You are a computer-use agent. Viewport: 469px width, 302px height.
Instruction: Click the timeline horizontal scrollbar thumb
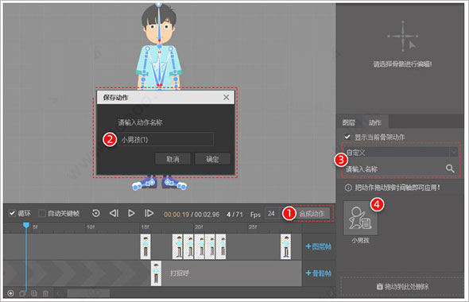pyautogui.click(x=88, y=293)
